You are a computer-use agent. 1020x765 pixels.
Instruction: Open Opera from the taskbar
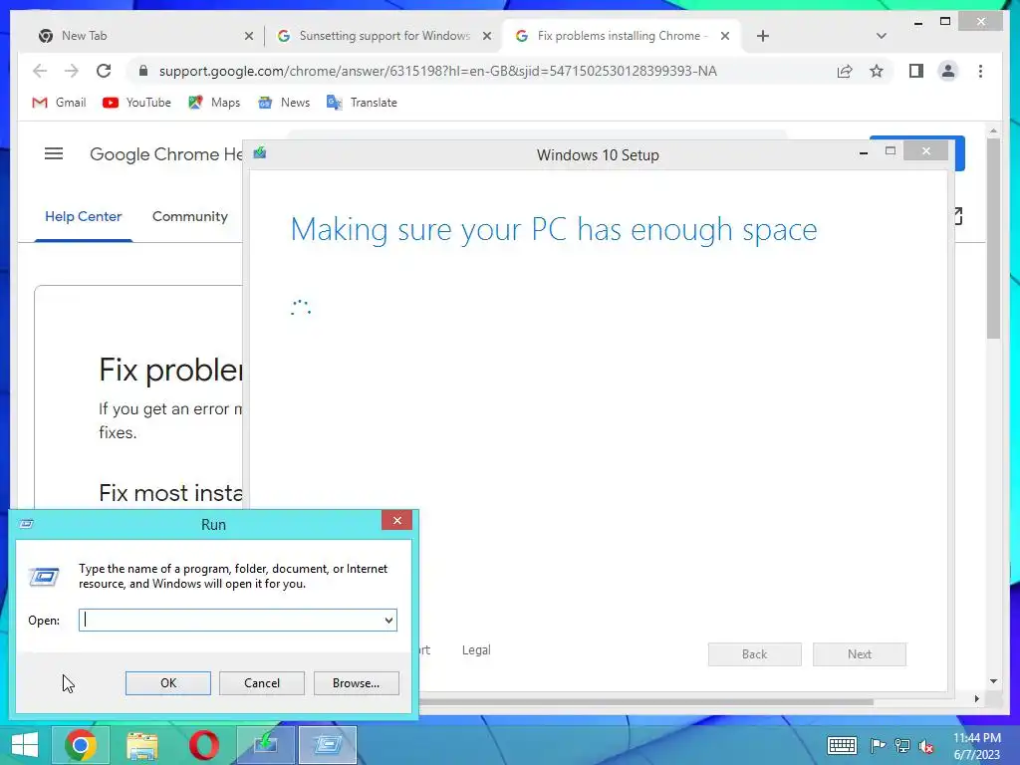point(203,745)
